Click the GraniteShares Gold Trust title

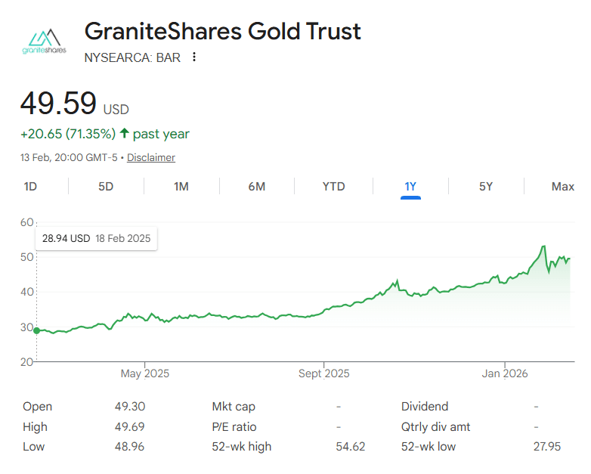pyautogui.click(x=223, y=32)
